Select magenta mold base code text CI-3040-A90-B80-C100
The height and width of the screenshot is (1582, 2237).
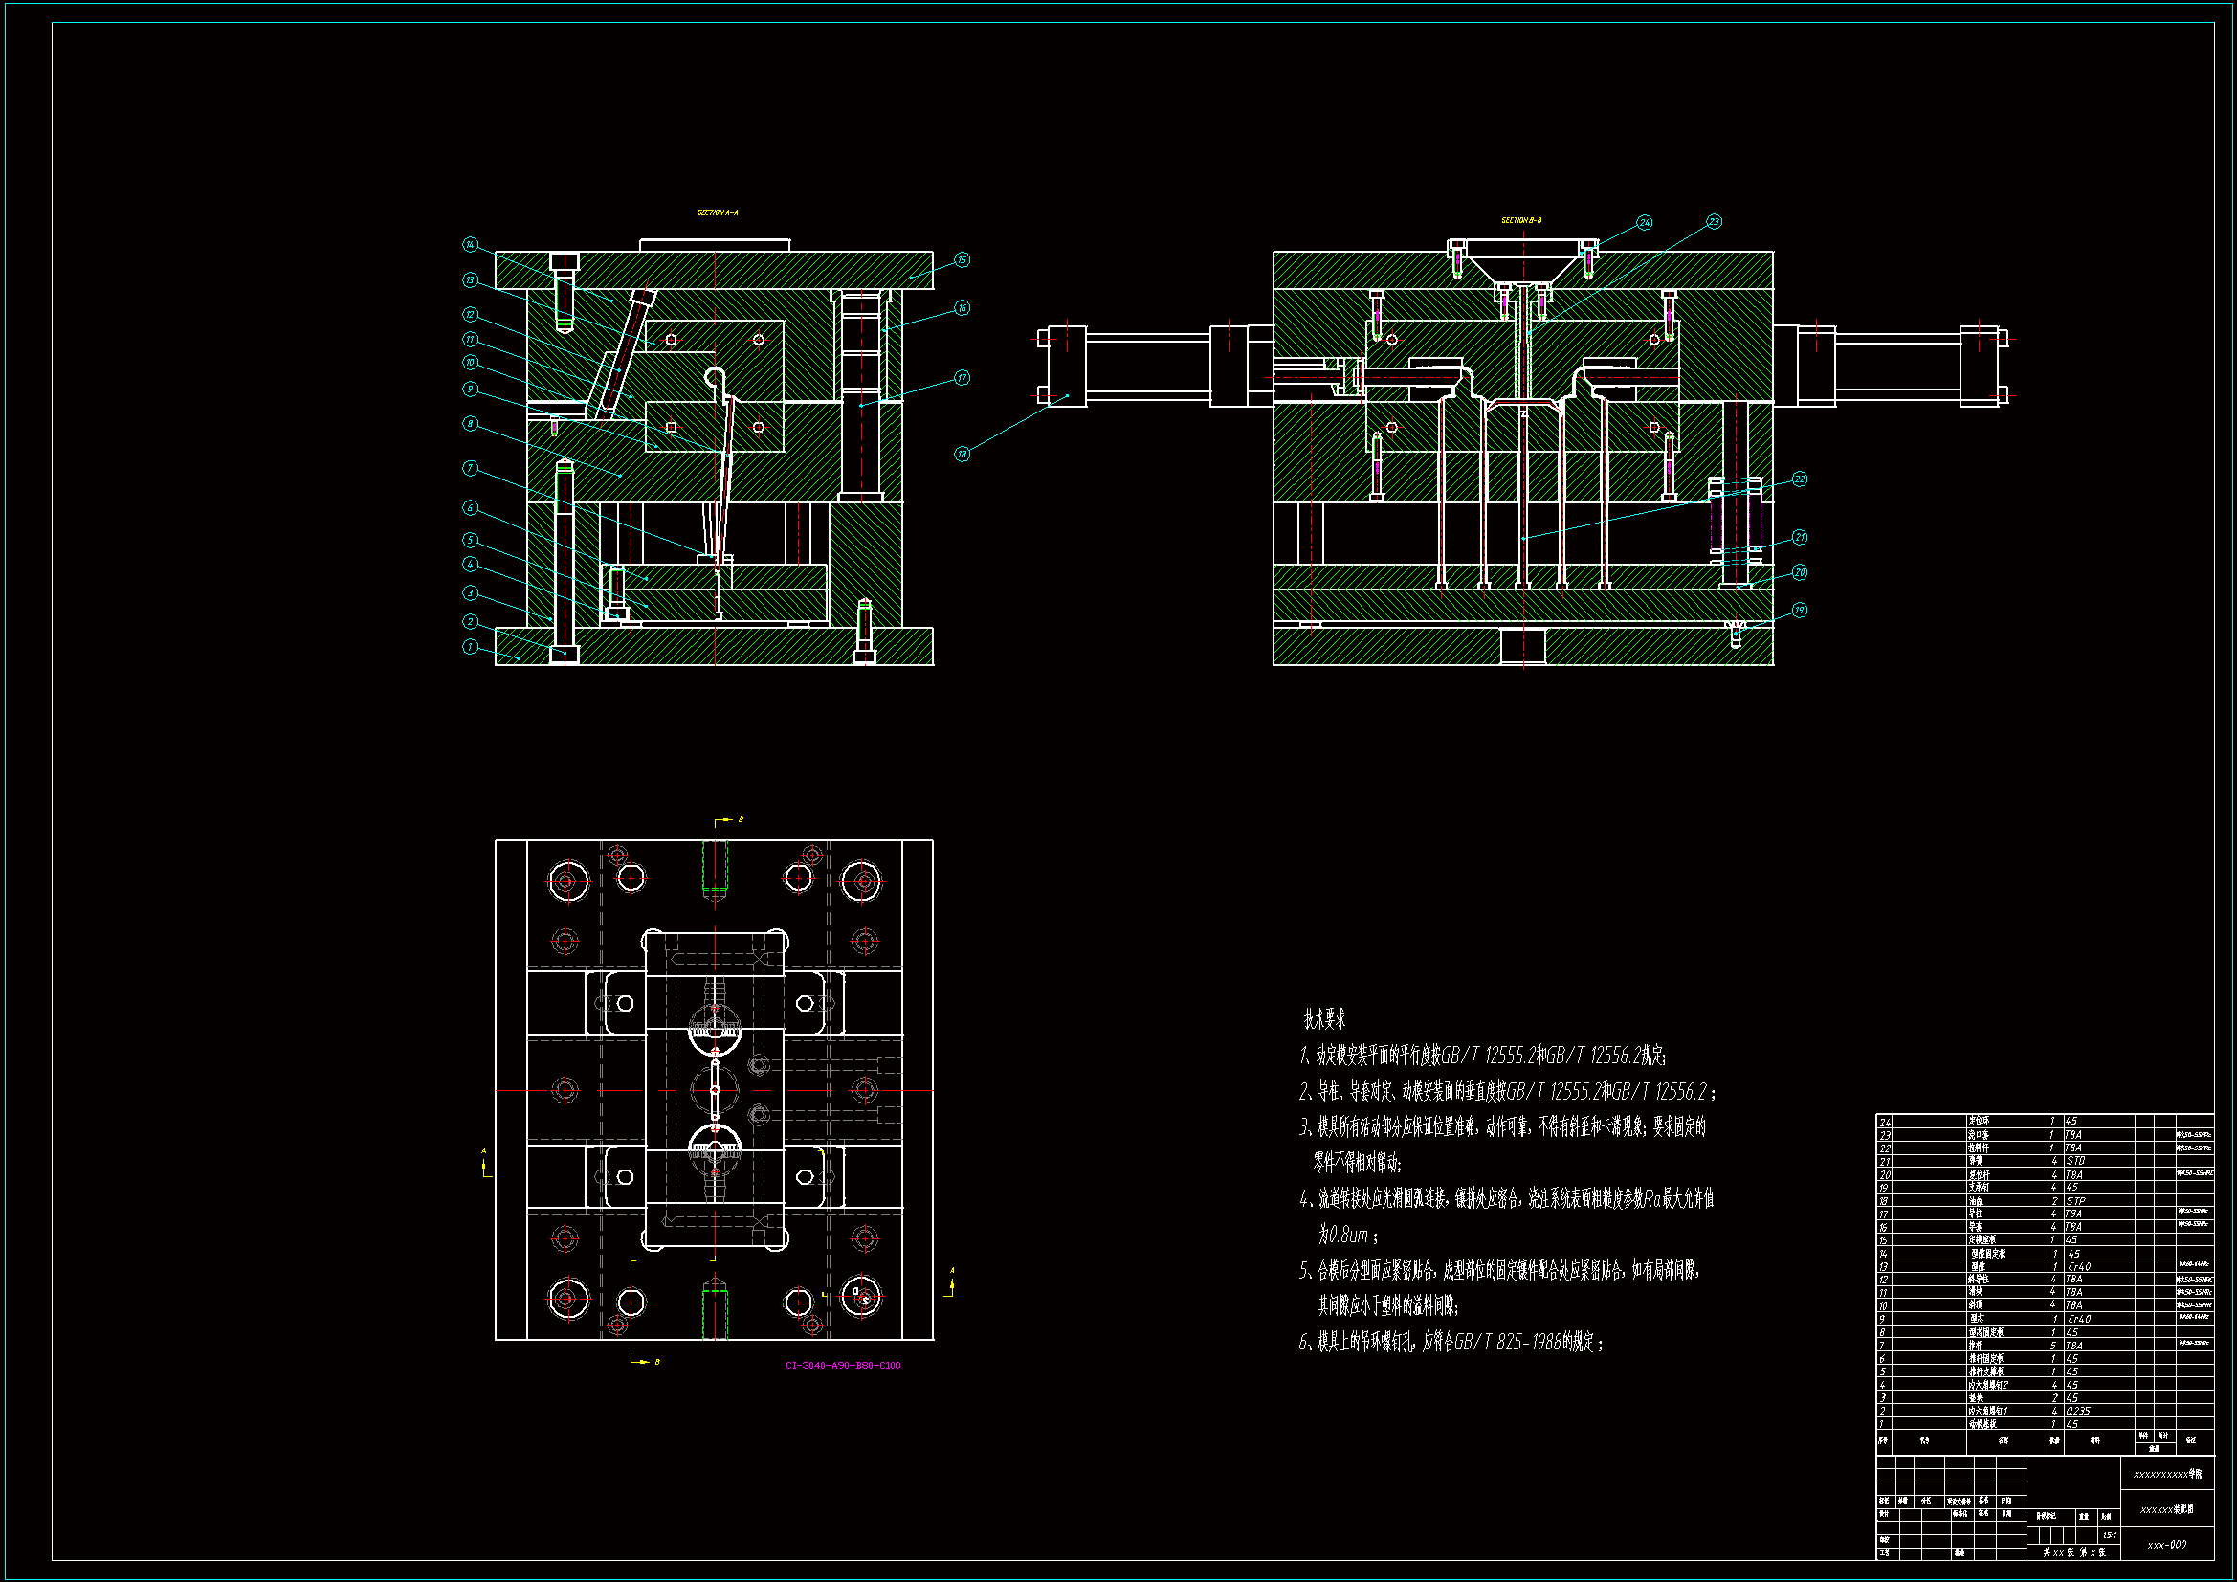(x=843, y=1366)
